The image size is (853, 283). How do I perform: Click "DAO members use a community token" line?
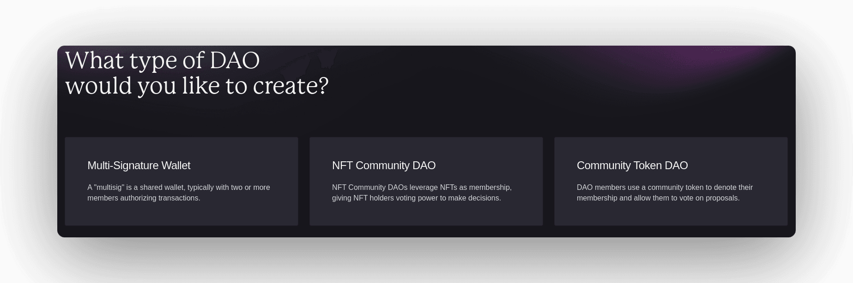[x=665, y=188]
